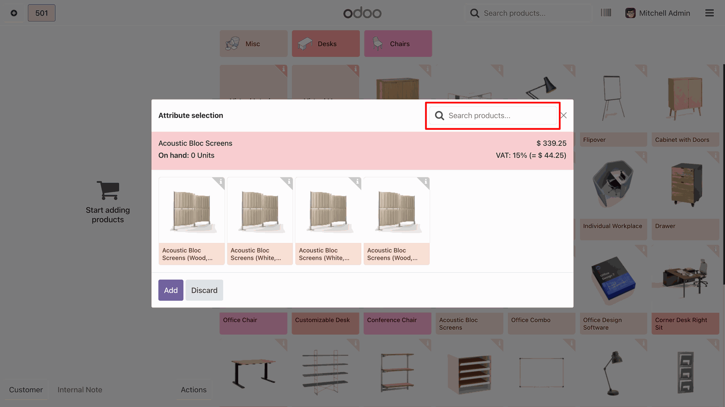The height and width of the screenshot is (407, 725).
Task: Select the Cabinet with Doors product
Action: click(685, 106)
